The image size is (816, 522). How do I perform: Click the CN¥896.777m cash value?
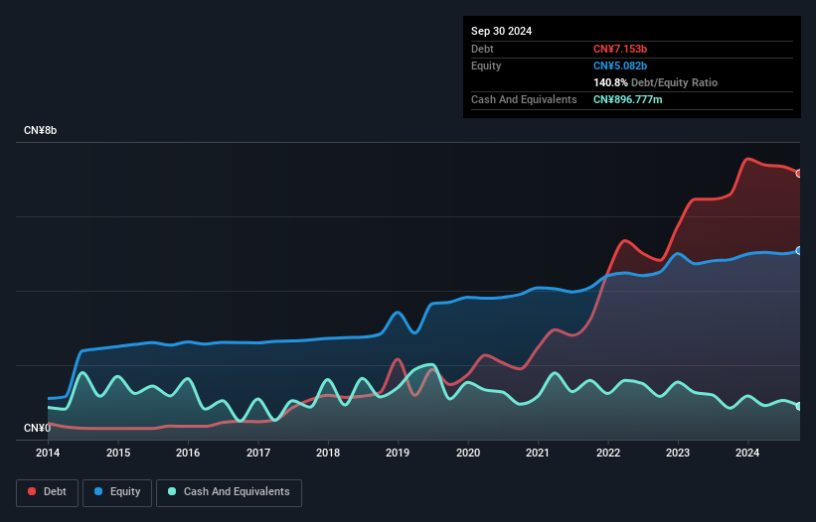click(627, 99)
